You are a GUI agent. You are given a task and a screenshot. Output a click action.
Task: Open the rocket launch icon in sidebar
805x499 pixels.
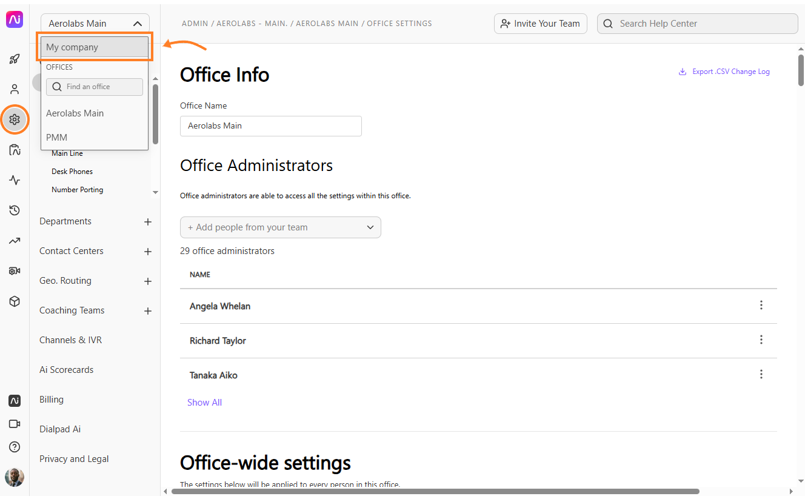click(x=15, y=59)
